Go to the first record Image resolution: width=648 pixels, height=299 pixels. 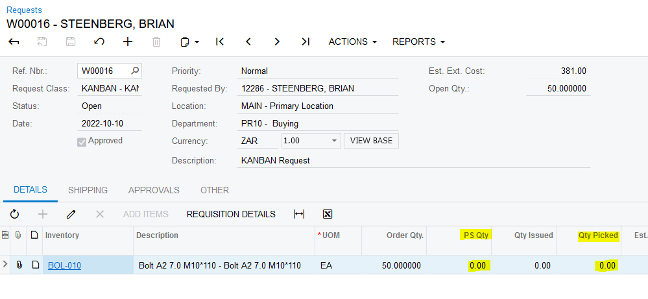[x=220, y=42]
